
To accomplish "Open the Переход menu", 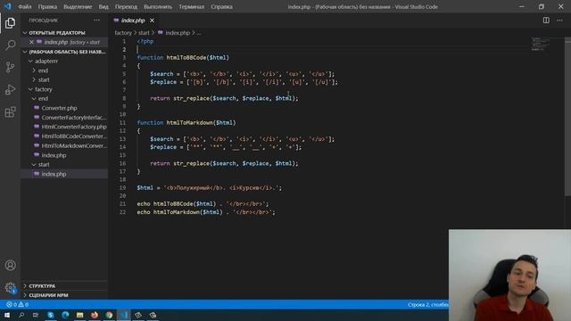I will 126,6.
